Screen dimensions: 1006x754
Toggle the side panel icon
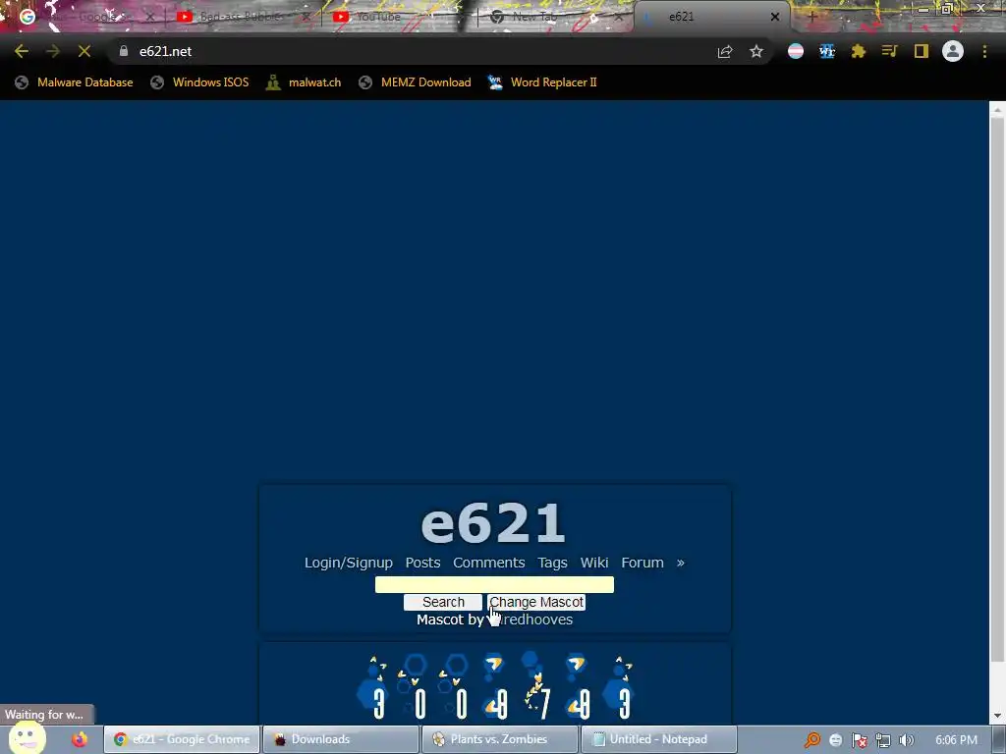tap(922, 51)
